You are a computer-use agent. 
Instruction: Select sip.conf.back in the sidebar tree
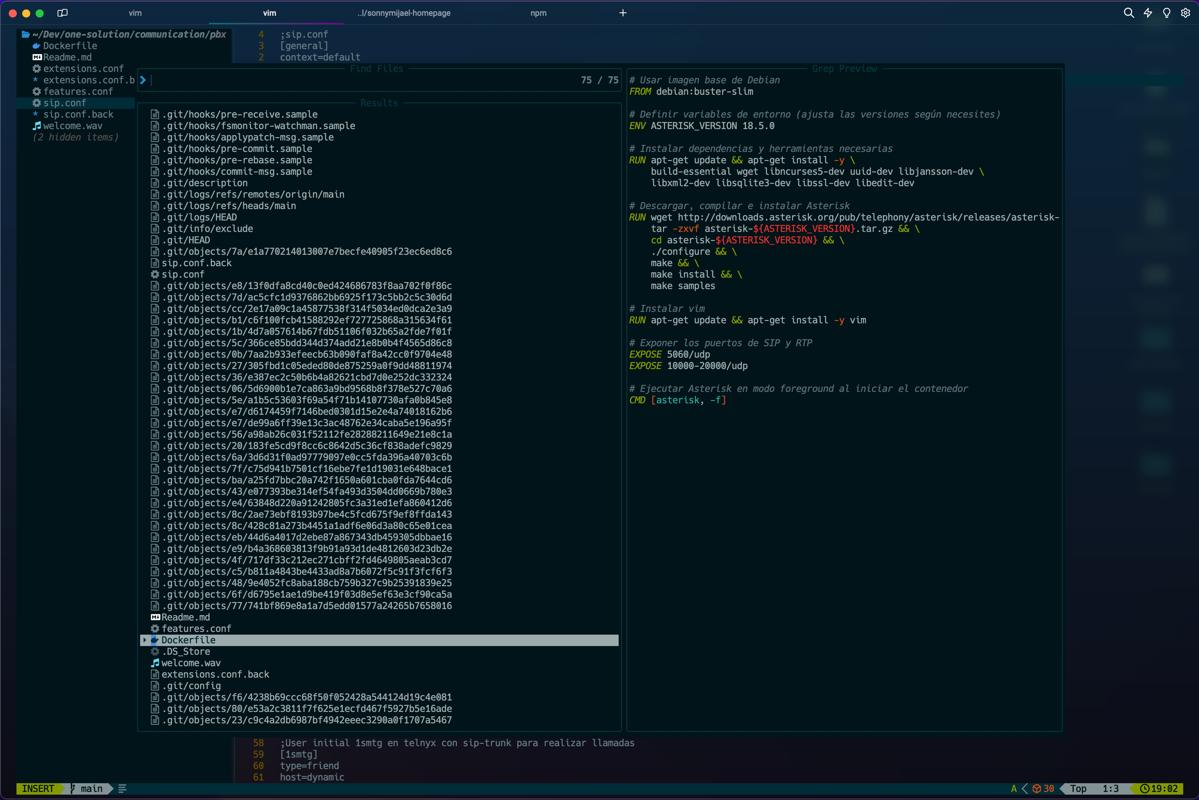point(78,114)
